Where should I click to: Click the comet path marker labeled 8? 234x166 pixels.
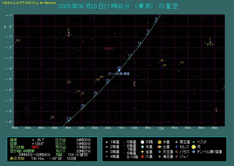(156, 21)
